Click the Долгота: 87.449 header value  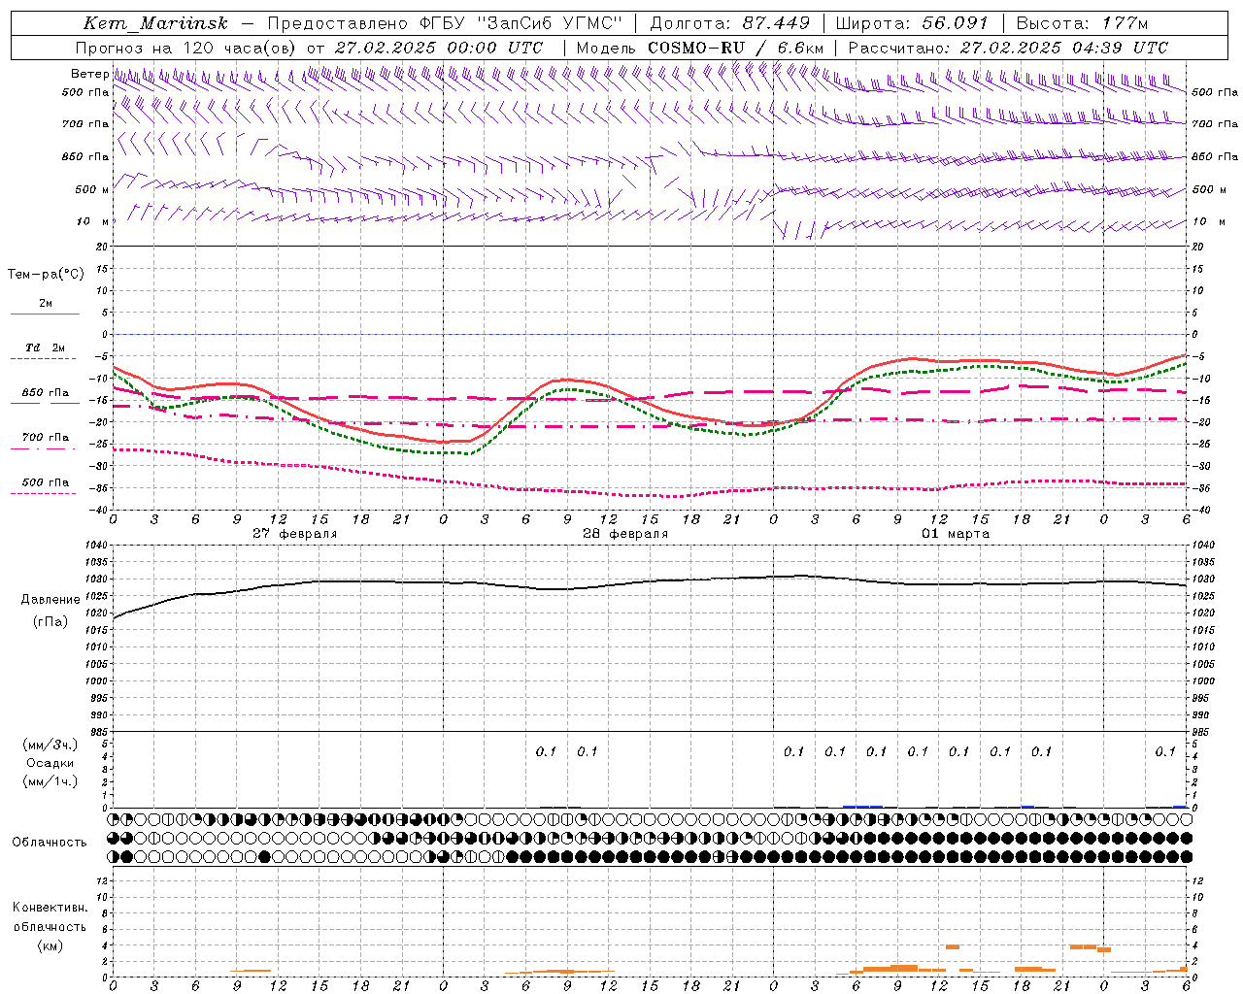coord(730,23)
